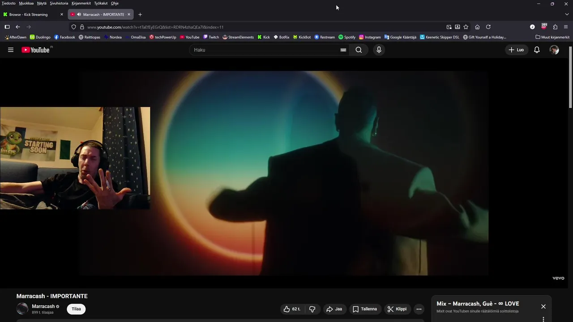This screenshot has height=322, width=573.
Task: Reload the page with refresh icon
Action: pyautogui.click(x=488, y=27)
